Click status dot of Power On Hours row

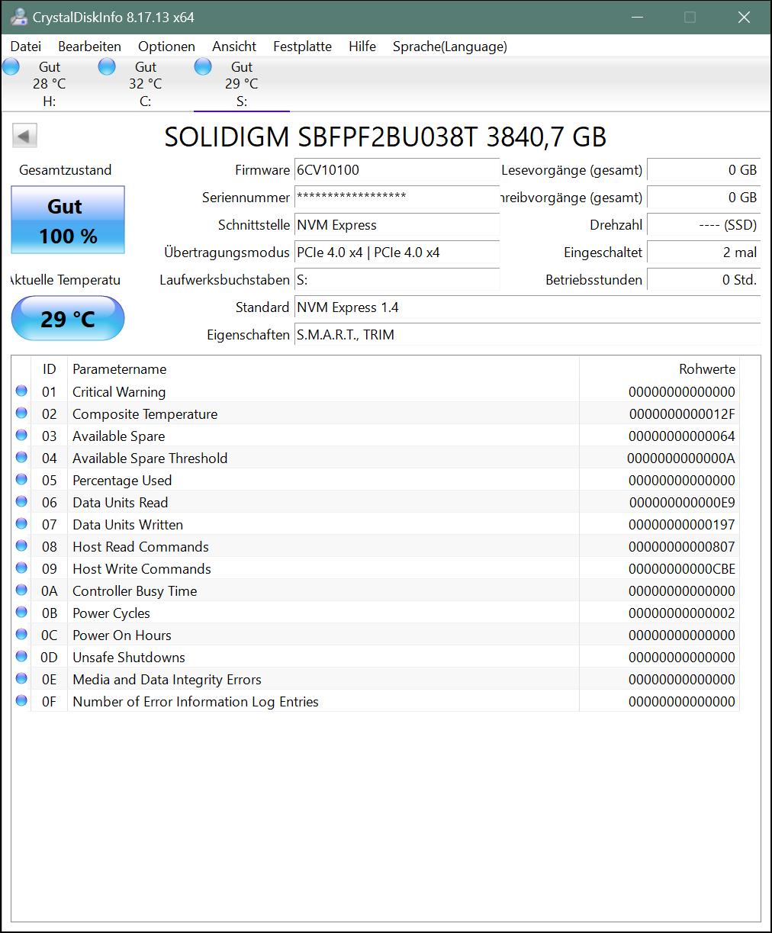coord(21,635)
